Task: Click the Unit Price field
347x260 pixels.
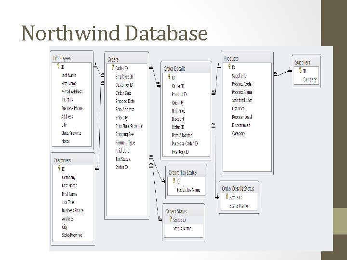Action: (178, 111)
